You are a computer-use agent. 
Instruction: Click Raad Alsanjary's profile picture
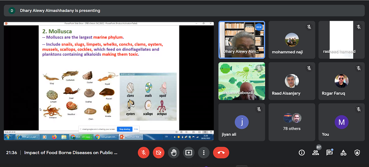[292, 81]
